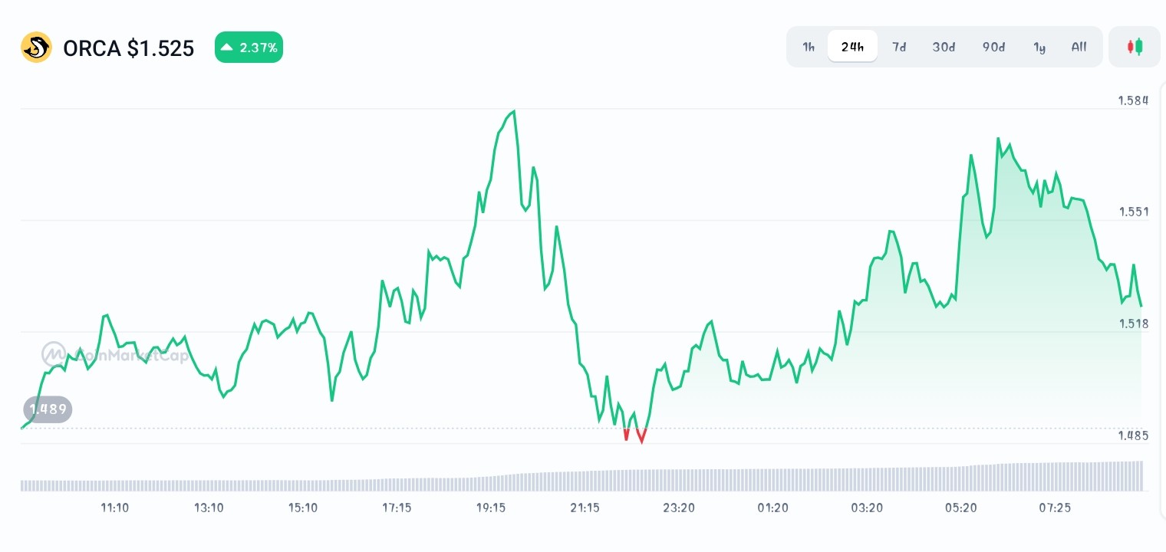Click the 05:20 time axis label

coord(961,508)
